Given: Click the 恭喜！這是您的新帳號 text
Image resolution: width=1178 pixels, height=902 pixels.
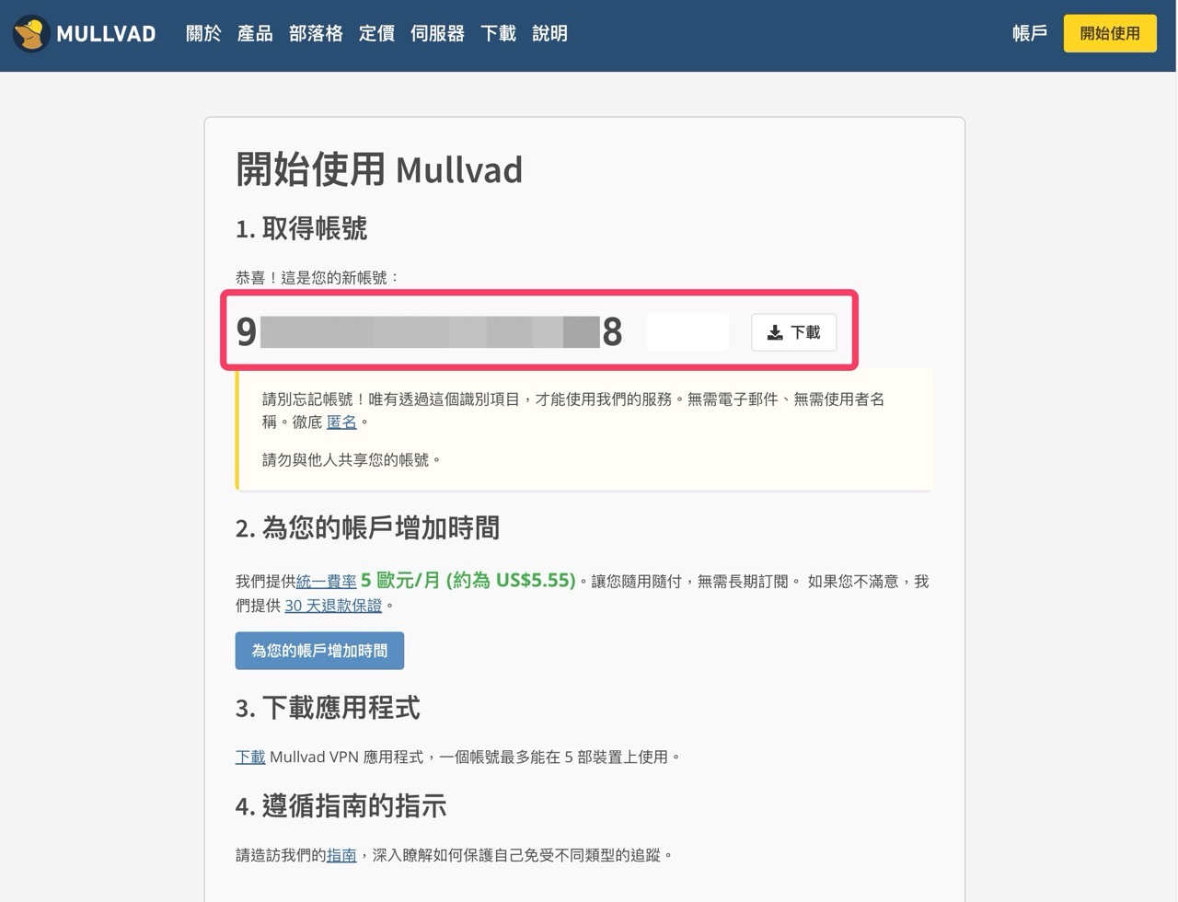Looking at the screenshot, I should pyautogui.click(x=318, y=278).
